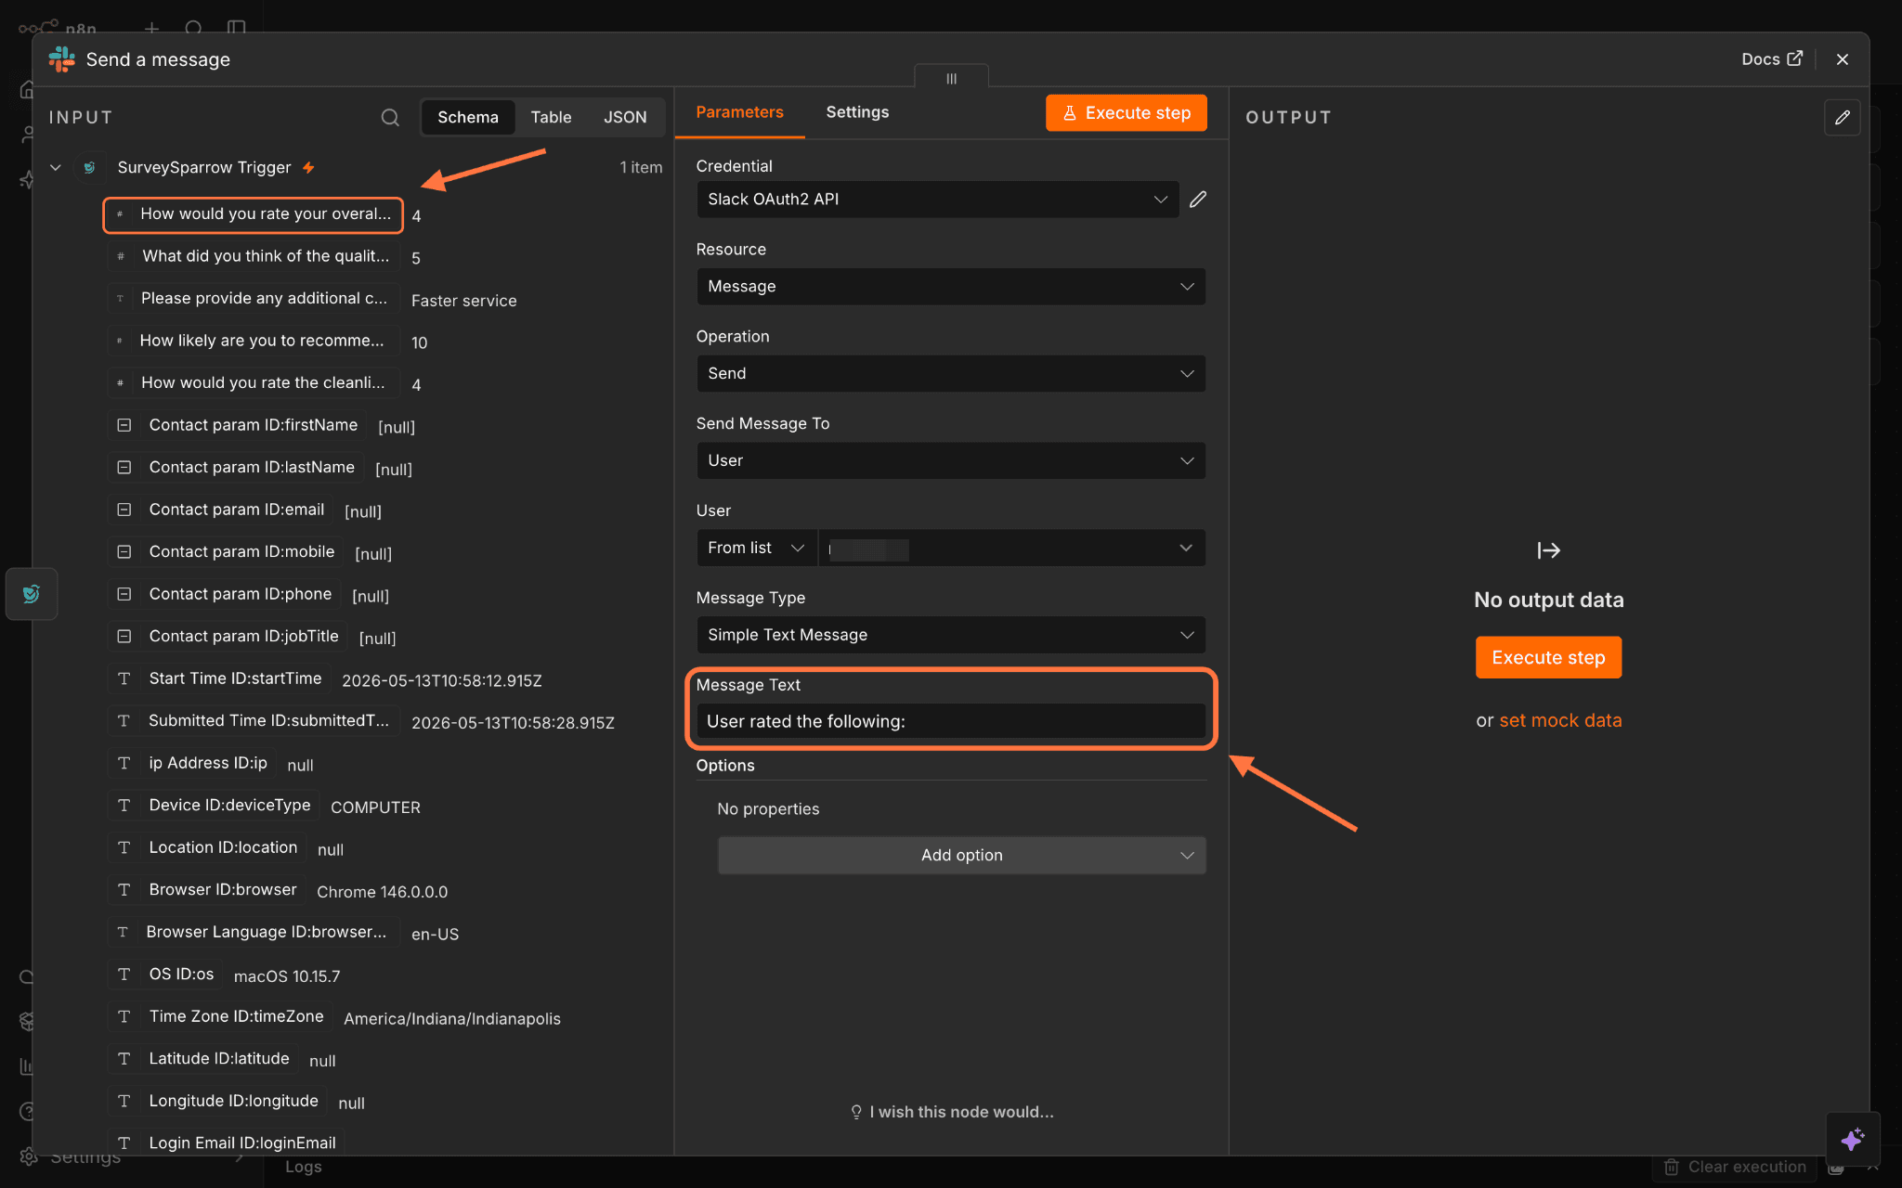Screen dimensions: 1902x1188
Task: Click the 'Faster service' value
Action: pyautogui.click(x=464, y=301)
